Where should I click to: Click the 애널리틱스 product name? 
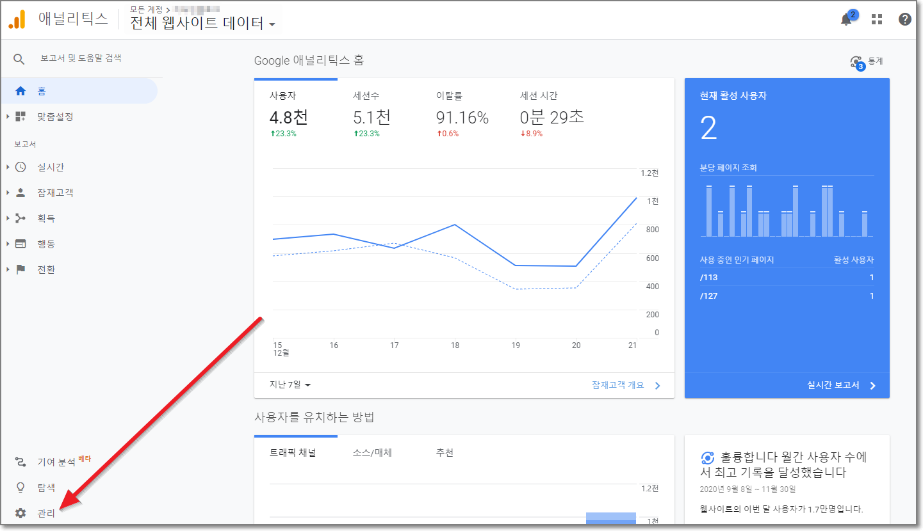[x=73, y=19]
